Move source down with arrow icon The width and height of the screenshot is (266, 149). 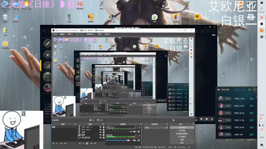pyautogui.click(x=95, y=143)
